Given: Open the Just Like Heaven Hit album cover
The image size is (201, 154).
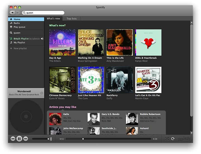Looking at the screenshot, I should (91, 80).
